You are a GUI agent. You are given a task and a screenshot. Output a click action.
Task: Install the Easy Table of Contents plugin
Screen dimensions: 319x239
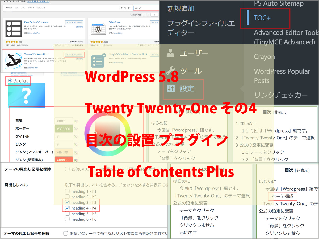point(74,23)
